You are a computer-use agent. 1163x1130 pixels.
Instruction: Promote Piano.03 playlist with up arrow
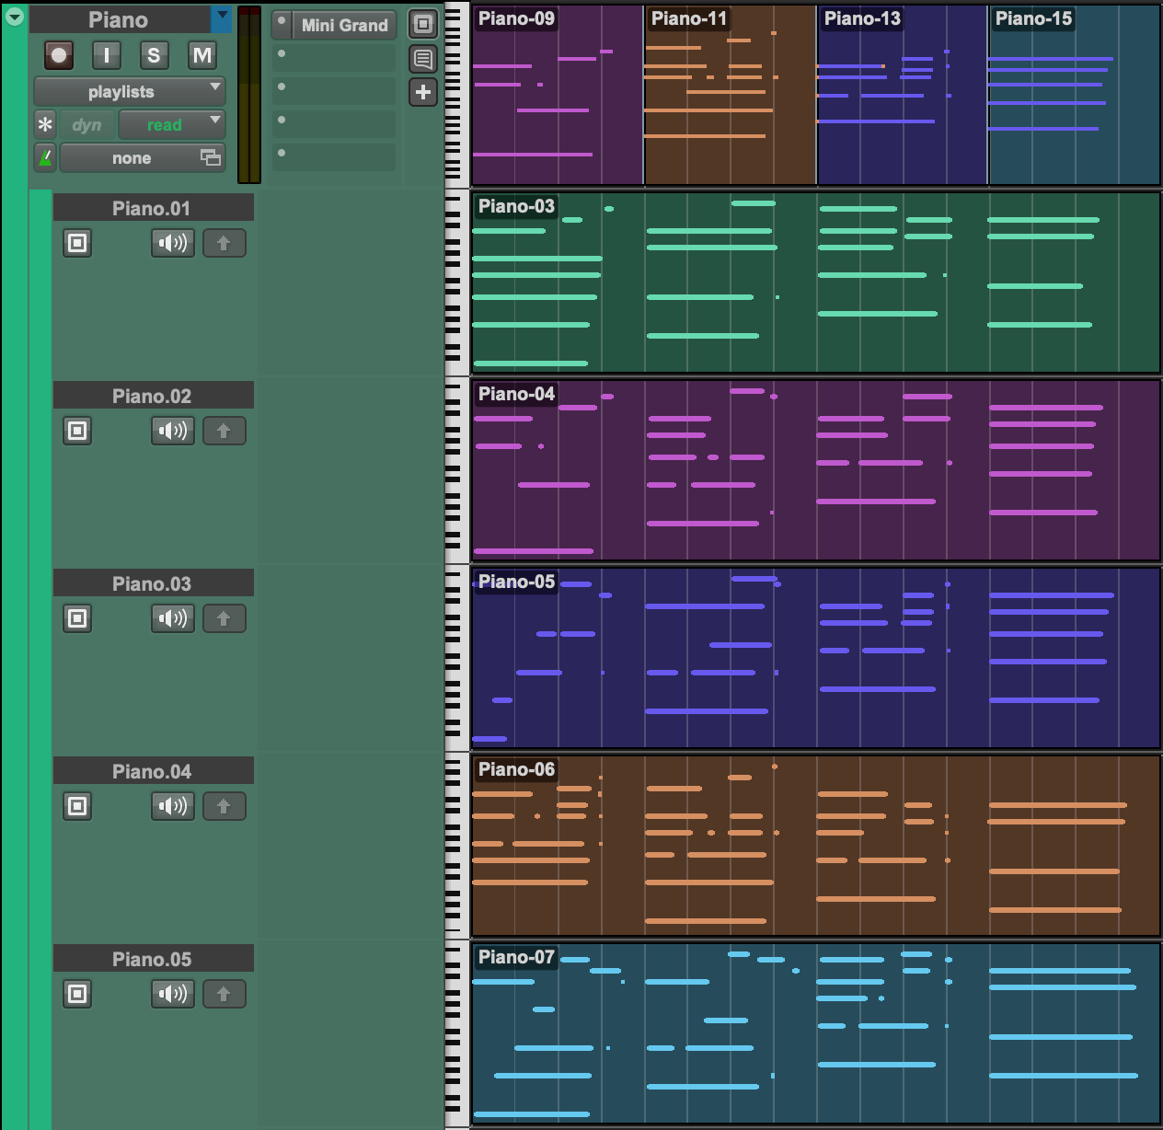coord(224,618)
